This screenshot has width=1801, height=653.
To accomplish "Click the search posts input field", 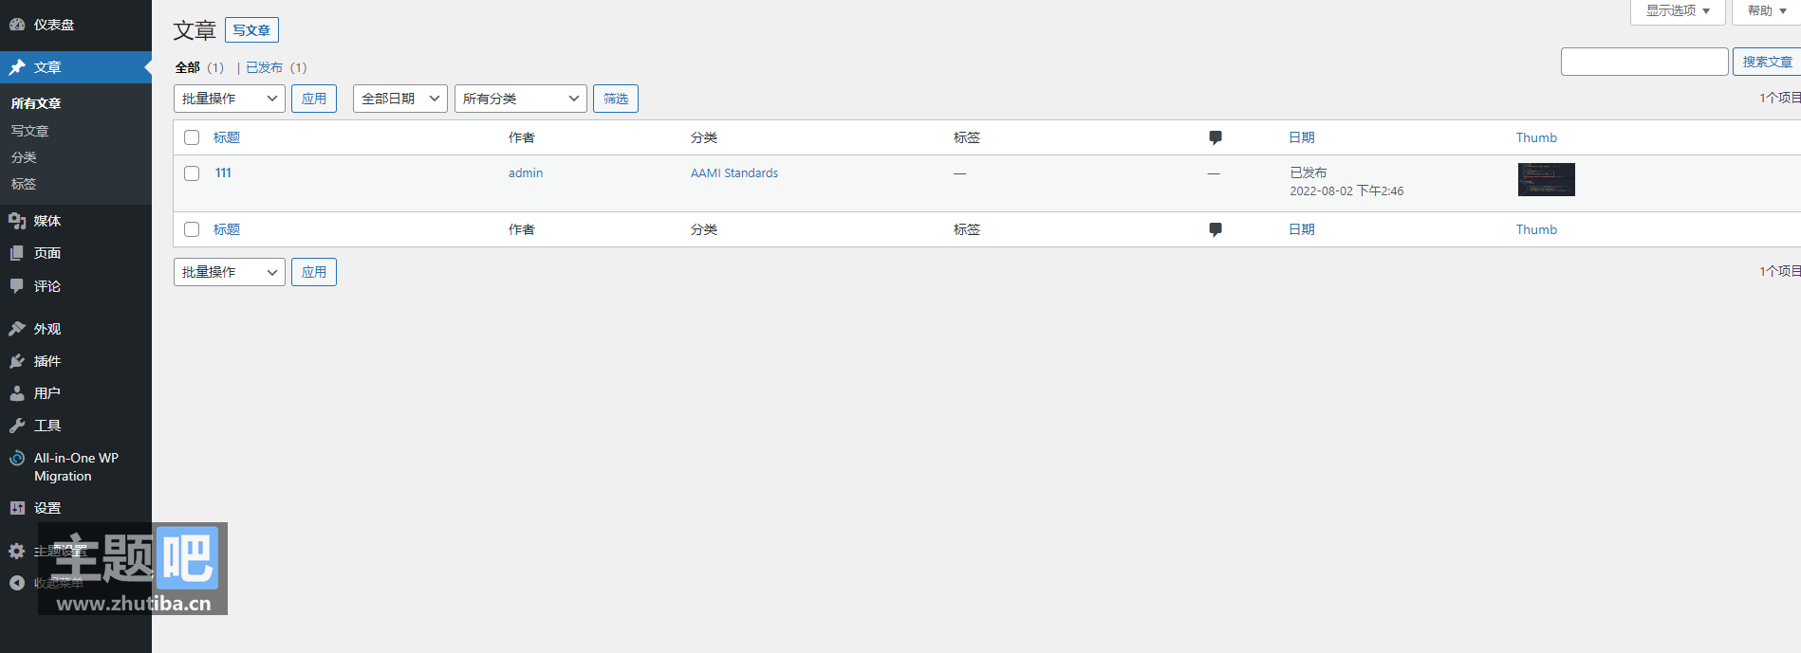I will [x=1644, y=62].
